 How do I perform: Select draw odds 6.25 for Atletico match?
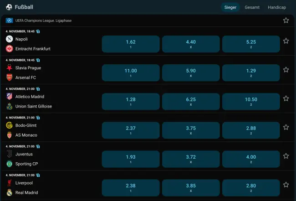[x=191, y=102]
